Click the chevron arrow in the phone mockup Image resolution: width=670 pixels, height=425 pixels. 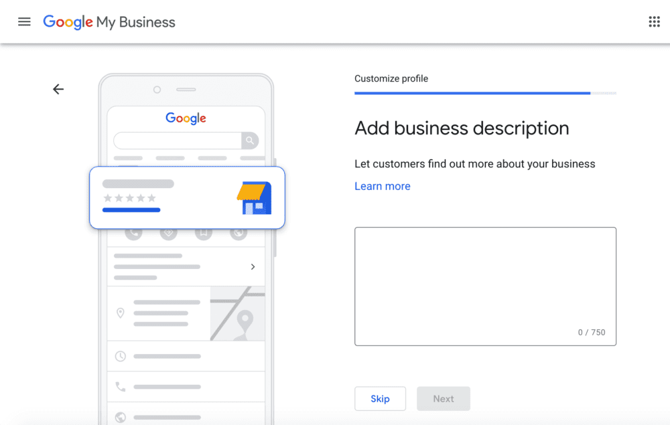[253, 266]
